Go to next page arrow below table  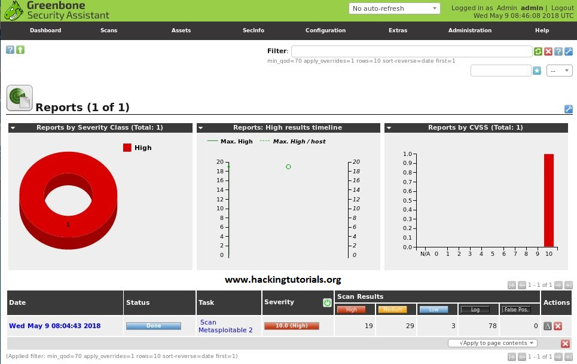click(558, 357)
